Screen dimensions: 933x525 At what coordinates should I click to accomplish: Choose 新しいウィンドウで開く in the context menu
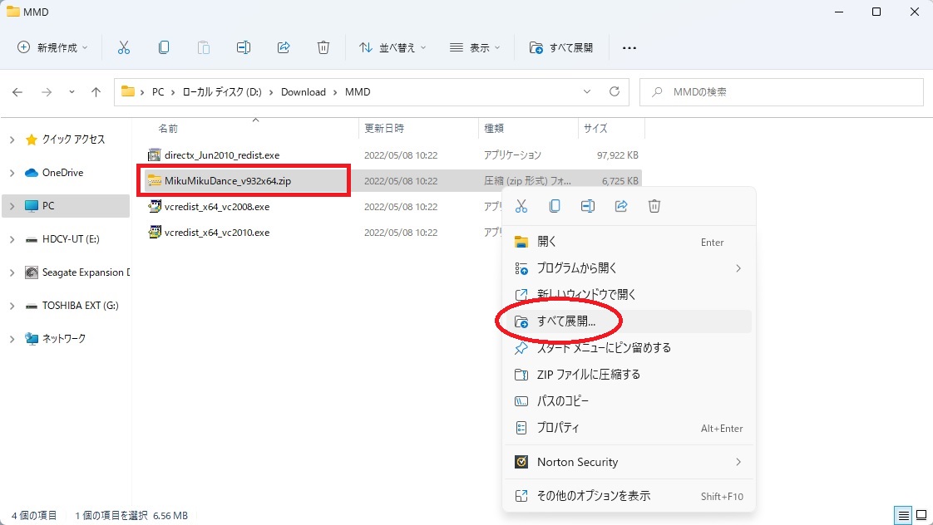point(629,295)
